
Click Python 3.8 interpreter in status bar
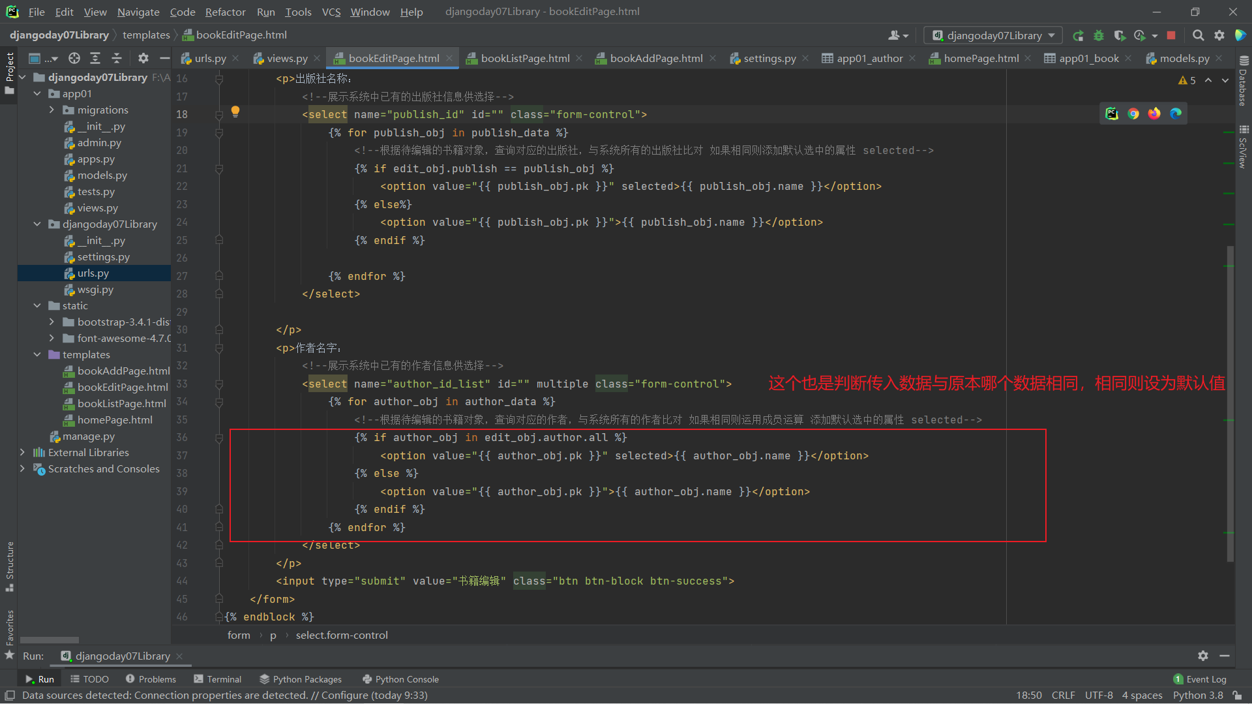[x=1198, y=696]
